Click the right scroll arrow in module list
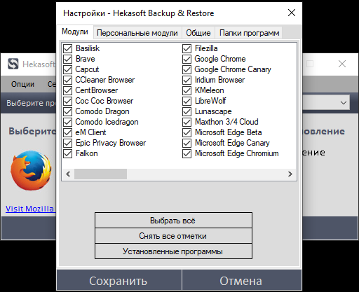Image resolution: width=359 pixels, height=292 pixels. (290, 174)
